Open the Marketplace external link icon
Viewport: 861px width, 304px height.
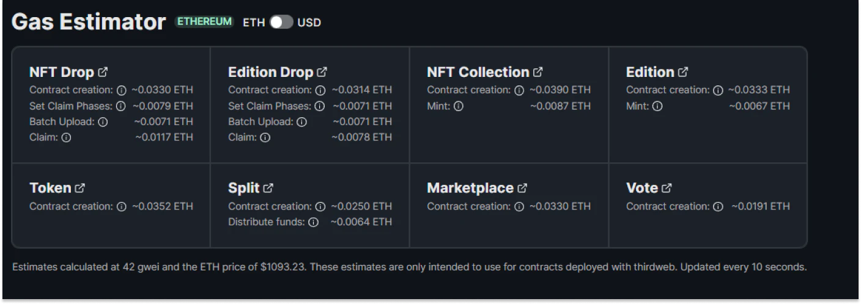click(x=522, y=188)
